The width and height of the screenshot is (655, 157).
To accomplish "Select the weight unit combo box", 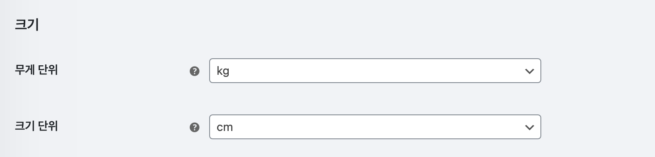I will pyautogui.click(x=375, y=71).
